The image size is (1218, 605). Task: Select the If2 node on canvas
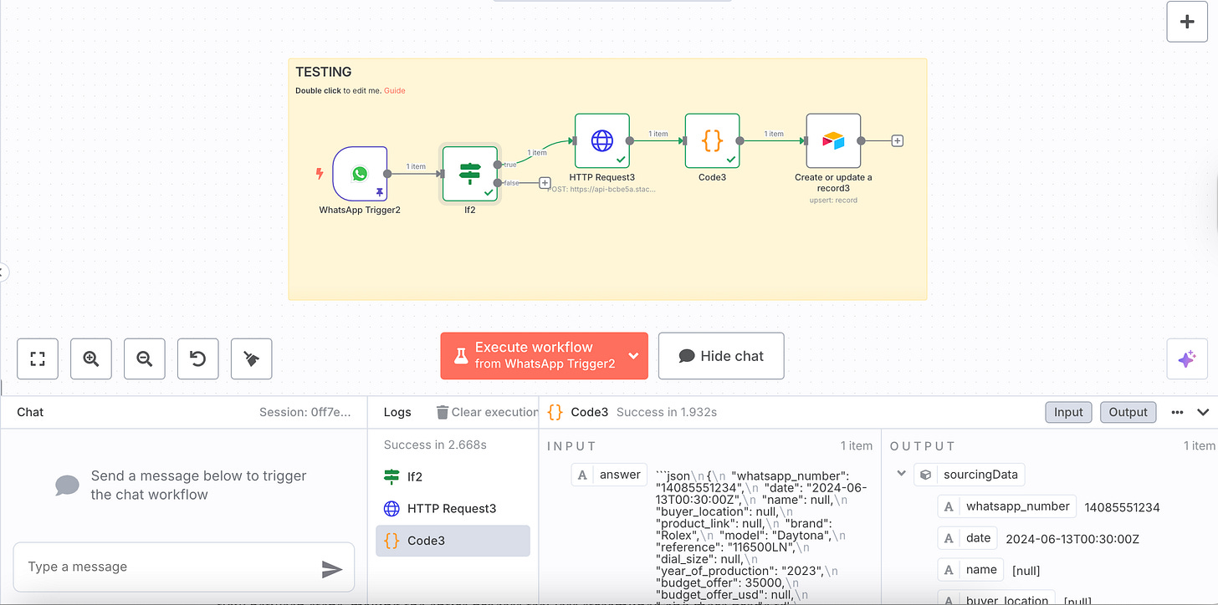click(470, 174)
